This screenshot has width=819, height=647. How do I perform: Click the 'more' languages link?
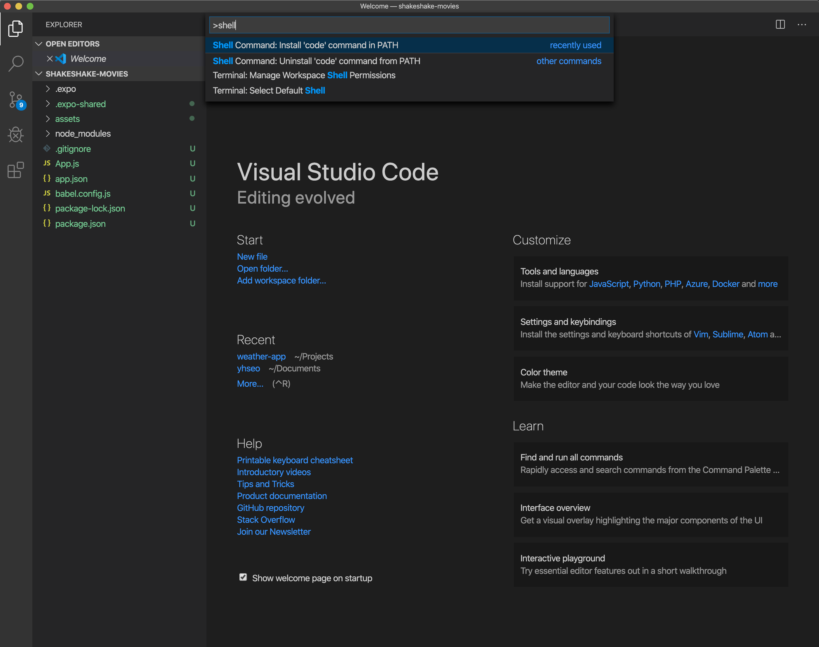[x=767, y=284]
